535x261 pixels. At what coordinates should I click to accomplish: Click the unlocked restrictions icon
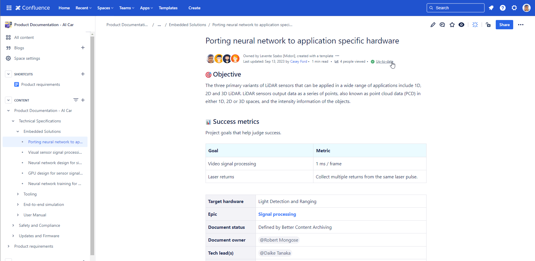[x=488, y=25]
